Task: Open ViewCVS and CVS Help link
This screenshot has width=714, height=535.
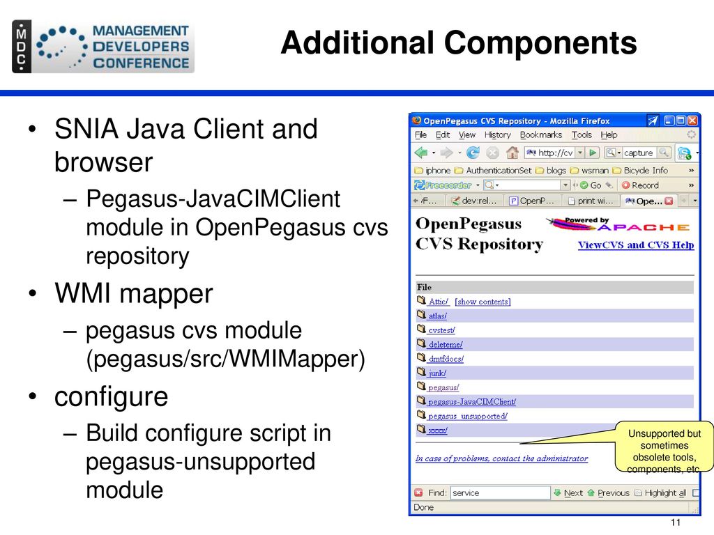Action: pyautogui.click(x=636, y=245)
